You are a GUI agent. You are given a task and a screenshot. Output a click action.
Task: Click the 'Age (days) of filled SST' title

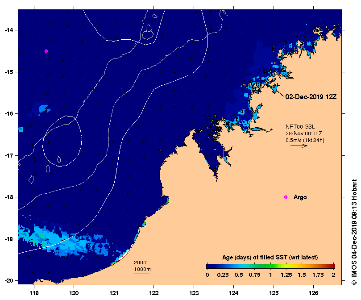pos(270,258)
